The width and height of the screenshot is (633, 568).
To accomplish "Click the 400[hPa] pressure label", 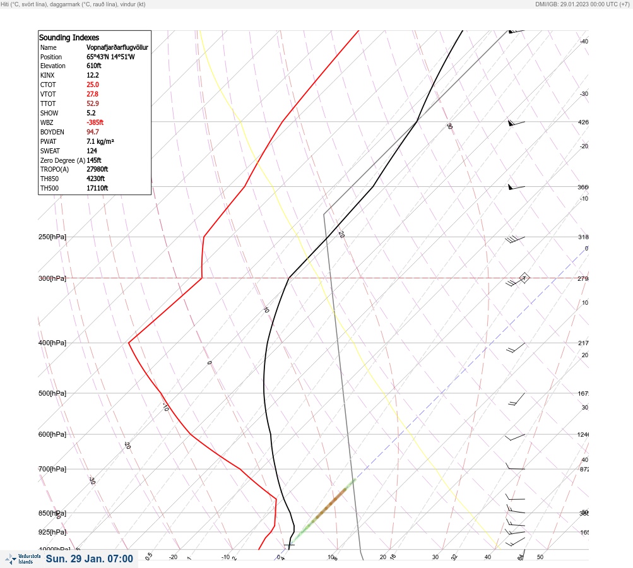I will pyautogui.click(x=52, y=343).
